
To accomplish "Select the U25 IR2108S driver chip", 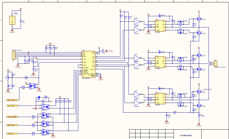I will [160, 62].
